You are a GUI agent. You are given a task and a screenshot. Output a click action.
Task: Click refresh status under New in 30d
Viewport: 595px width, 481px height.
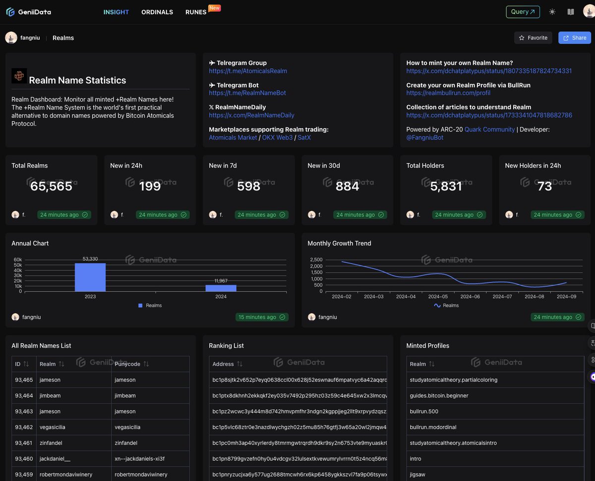point(360,215)
